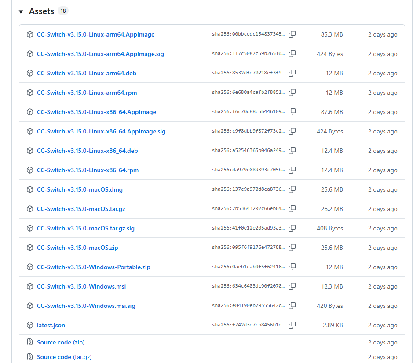Click the 408 Bytes size value
The height and width of the screenshot is (363, 413).
point(330,229)
